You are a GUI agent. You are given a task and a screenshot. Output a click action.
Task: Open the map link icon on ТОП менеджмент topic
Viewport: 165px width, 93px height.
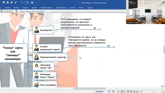(x=95, y=28)
